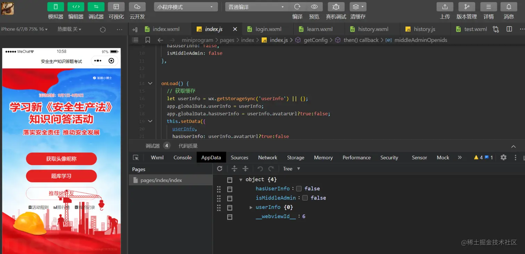Open version management (版本管理)

(467, 7)
